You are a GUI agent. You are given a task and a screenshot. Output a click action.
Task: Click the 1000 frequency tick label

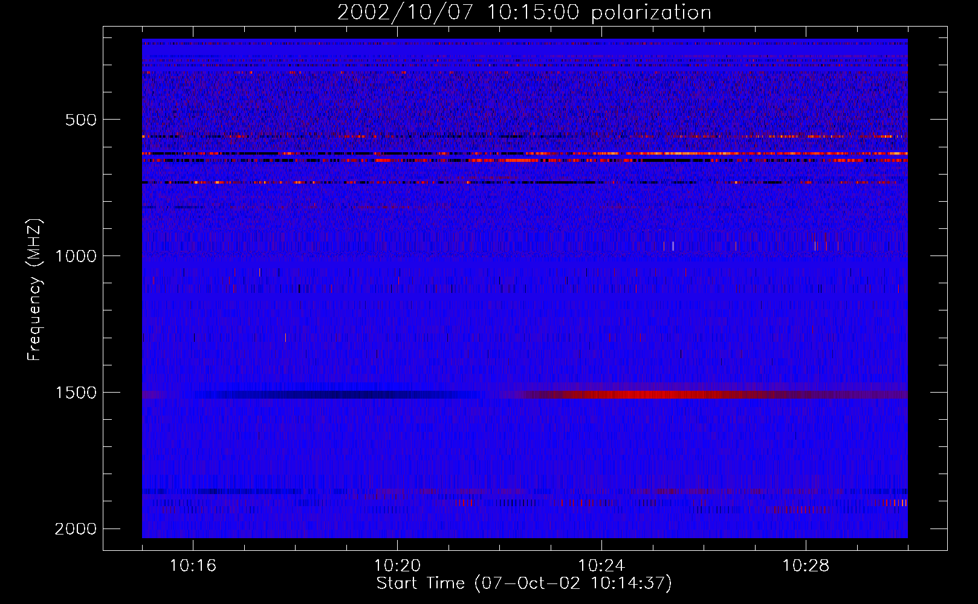(76, 256)
